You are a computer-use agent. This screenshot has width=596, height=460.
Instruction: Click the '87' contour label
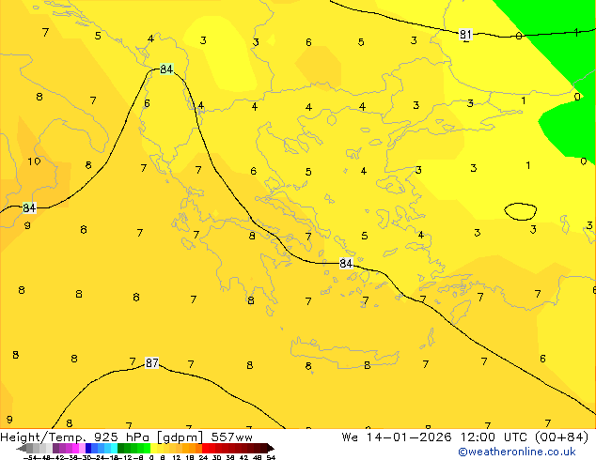pos(151,363)
